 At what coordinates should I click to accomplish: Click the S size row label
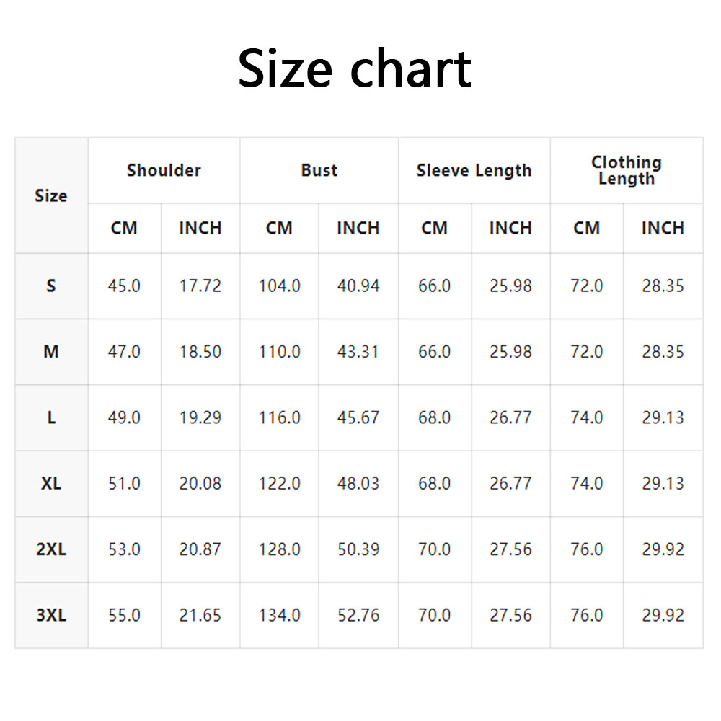(51, 286)
